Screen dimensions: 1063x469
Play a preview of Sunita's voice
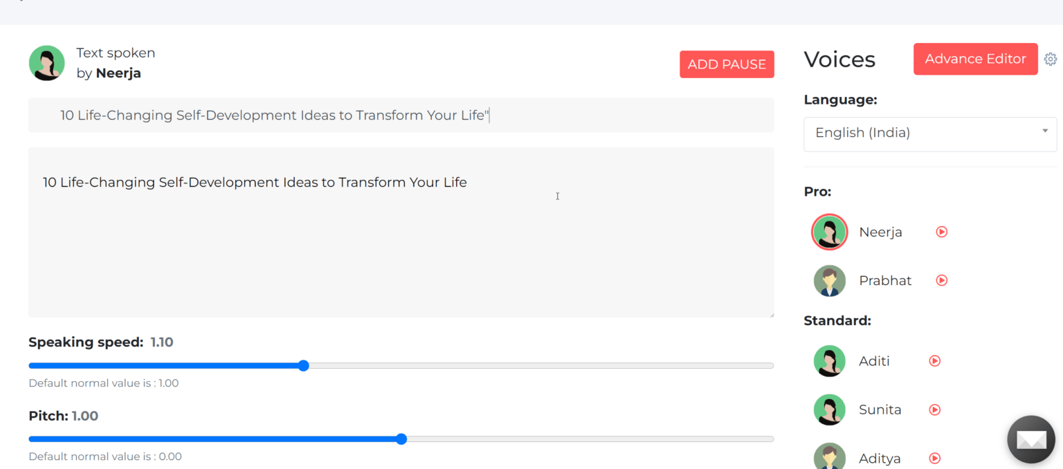coord(935,410)
